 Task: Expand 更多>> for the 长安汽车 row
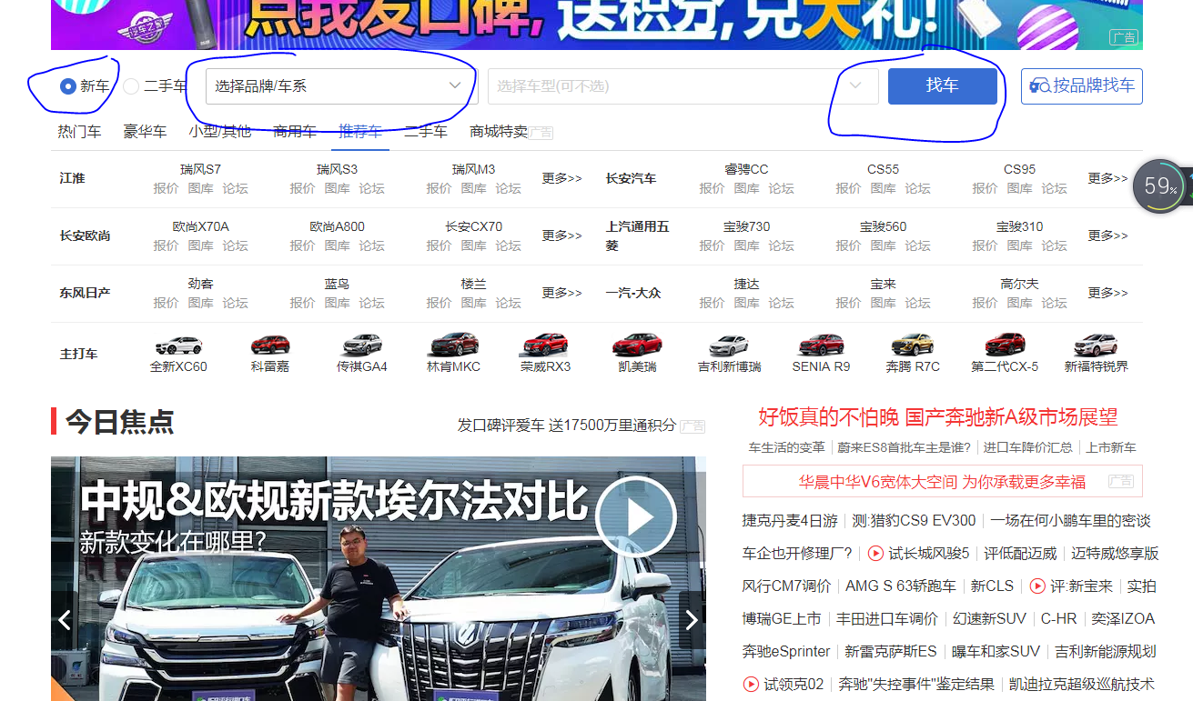pyautogui.click(x=1107, y=178)
